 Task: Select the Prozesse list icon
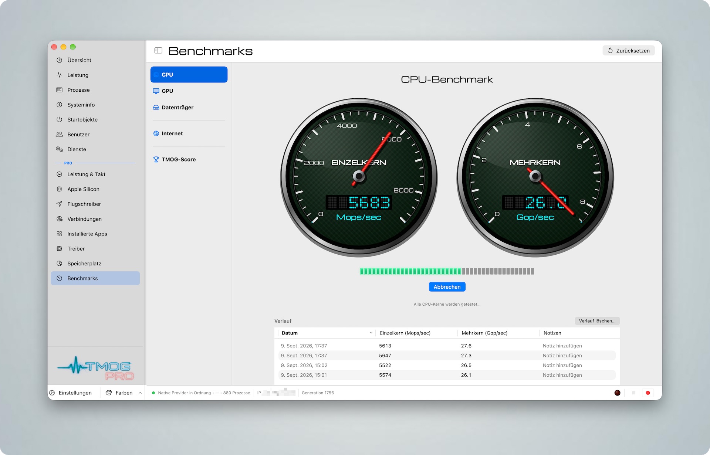pyautogui.click(x=59, y=90)
